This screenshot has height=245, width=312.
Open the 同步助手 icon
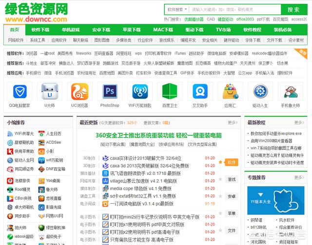tap(10, 216)
